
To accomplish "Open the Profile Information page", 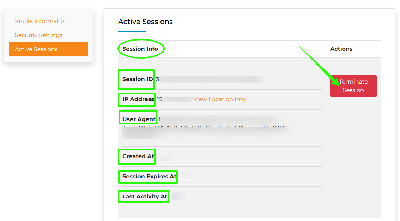I will pos(41,21).
